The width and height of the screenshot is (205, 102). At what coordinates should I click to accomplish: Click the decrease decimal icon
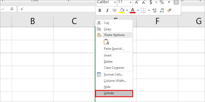pyautogui.click(x=162, y=11)
